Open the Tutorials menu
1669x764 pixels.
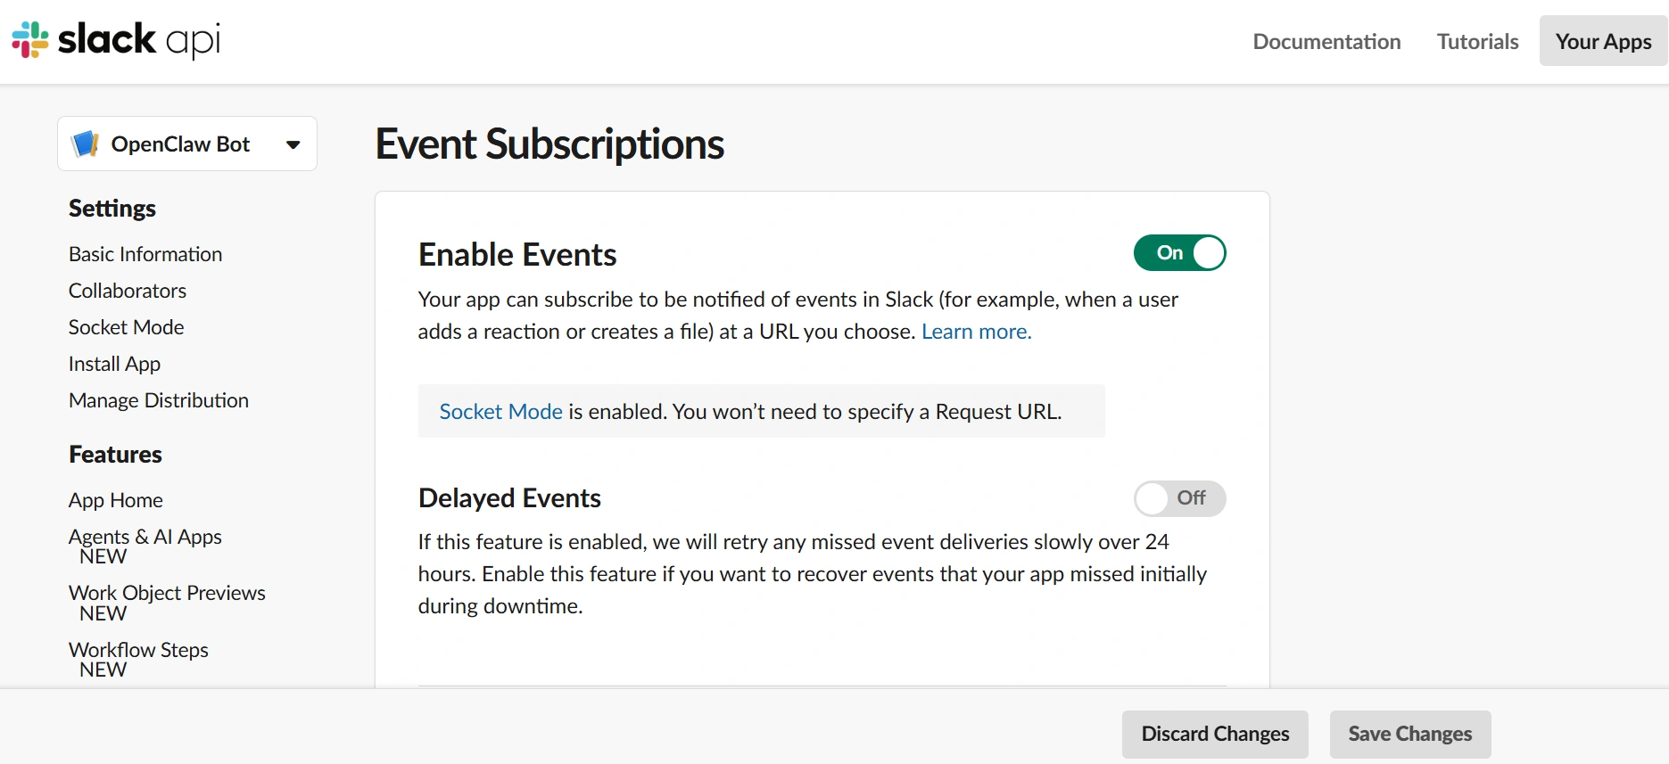point(1477,42)
